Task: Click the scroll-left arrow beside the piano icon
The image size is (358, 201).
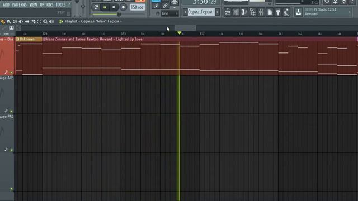Action: point(18,28)
